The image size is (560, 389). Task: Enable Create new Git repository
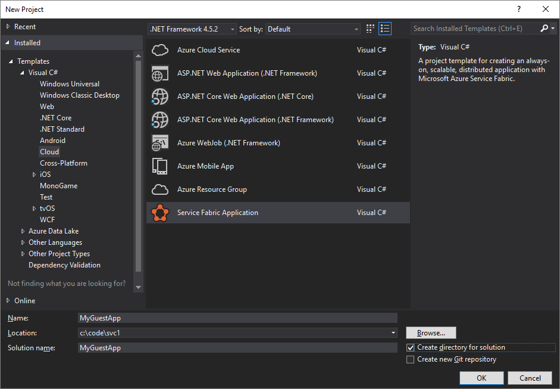(x=410, y=359)
